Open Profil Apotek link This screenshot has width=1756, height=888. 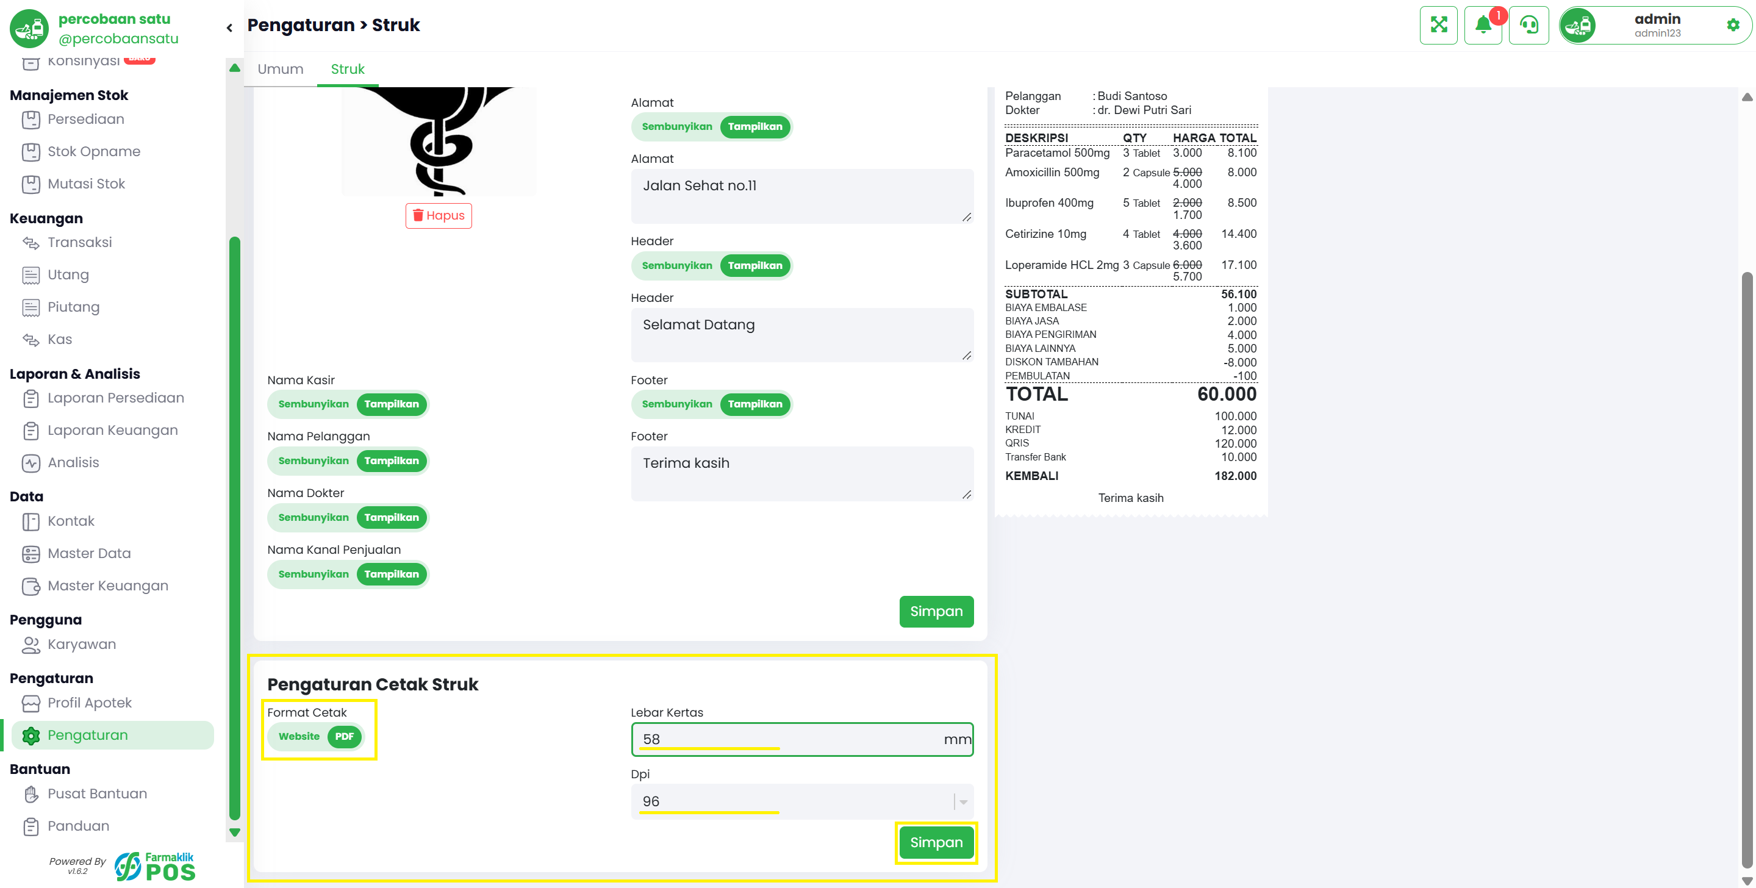pos(90,703)
